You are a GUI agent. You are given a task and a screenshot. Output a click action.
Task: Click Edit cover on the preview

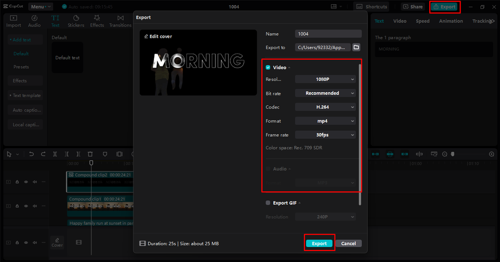[158, 36]
